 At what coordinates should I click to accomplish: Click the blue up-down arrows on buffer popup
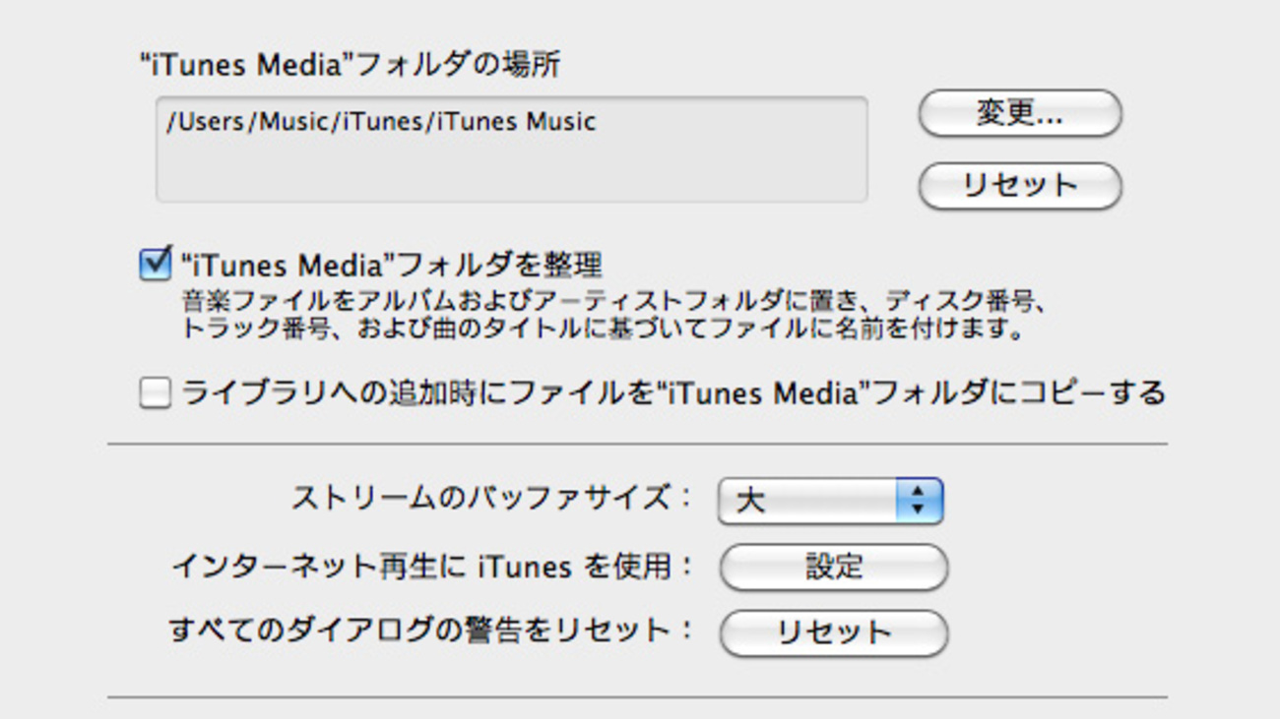919,501
